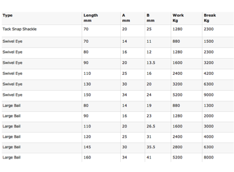Click the Length mm column header
Screen dimensions: 234x172
coord(90,18)
